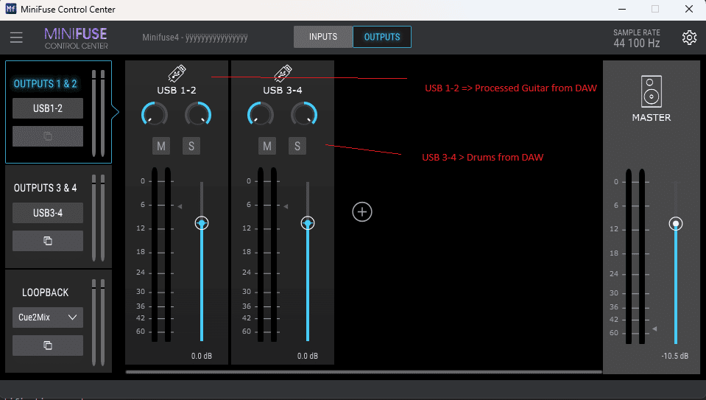Image resolution: width=706 pixels, height=400 pixels.
Task: Select the LOOPBACK panel
Action: (x=59, y=321)
